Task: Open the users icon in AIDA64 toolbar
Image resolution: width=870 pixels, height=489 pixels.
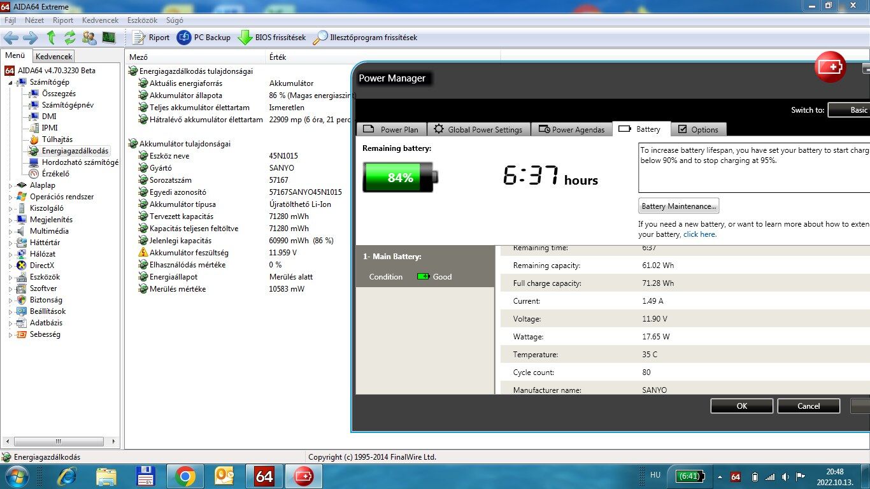Action: click(89, 38)
